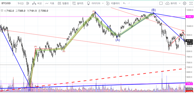
Task: Expand the 아이디어 dropdown chevron
Action: [x=103, y=3]
